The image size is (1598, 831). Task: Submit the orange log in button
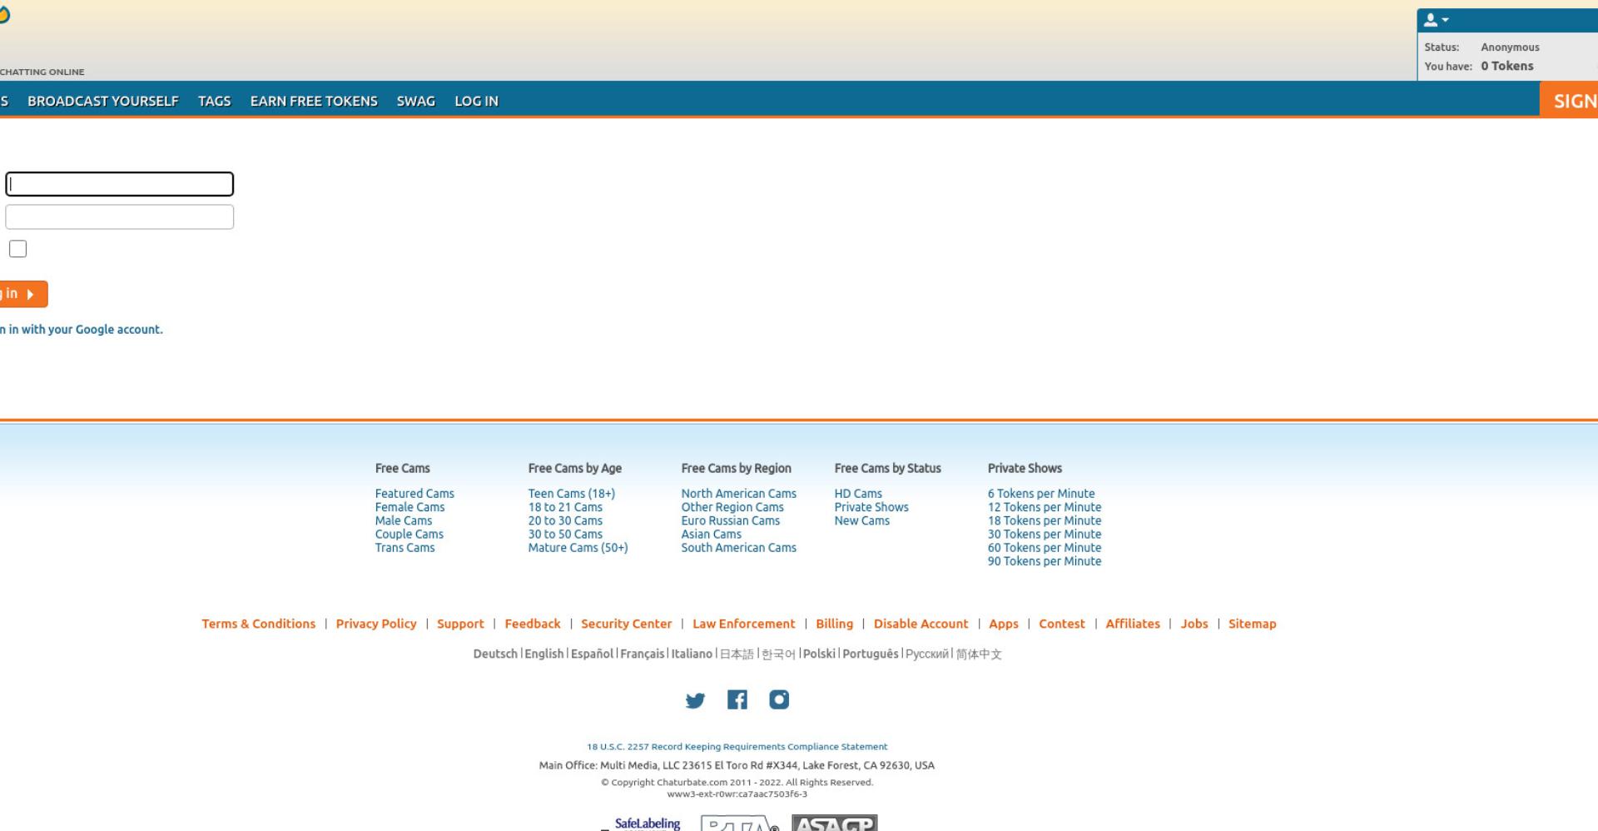[x=22, y=294]
